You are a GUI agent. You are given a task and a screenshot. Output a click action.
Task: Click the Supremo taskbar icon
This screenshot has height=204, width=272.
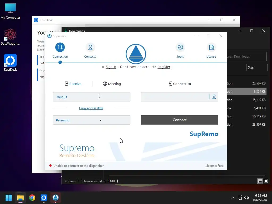(56, 198)
